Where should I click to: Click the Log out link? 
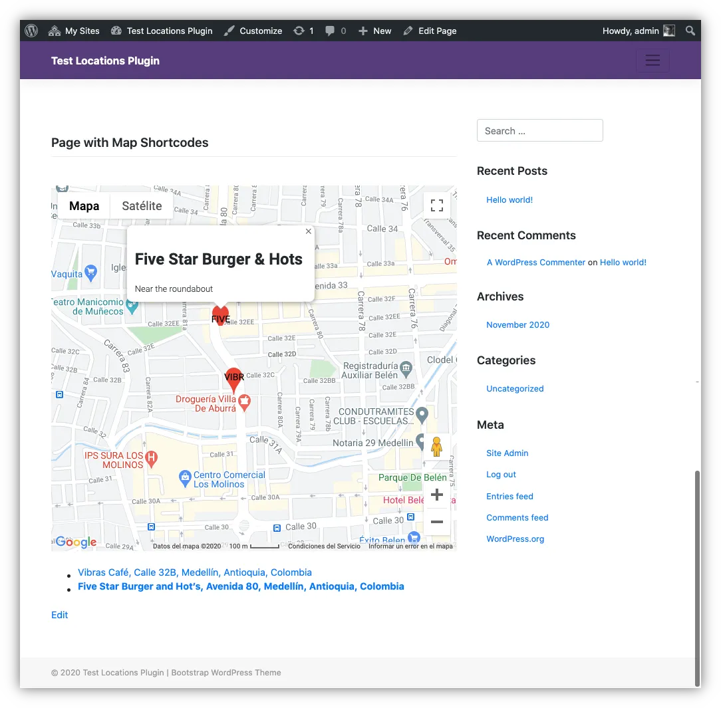(502, 475)
